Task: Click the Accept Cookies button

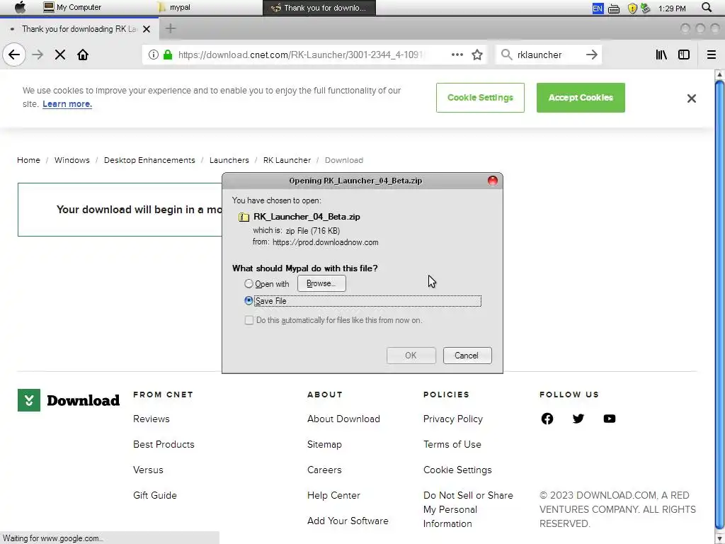Action: coord(581,98)
